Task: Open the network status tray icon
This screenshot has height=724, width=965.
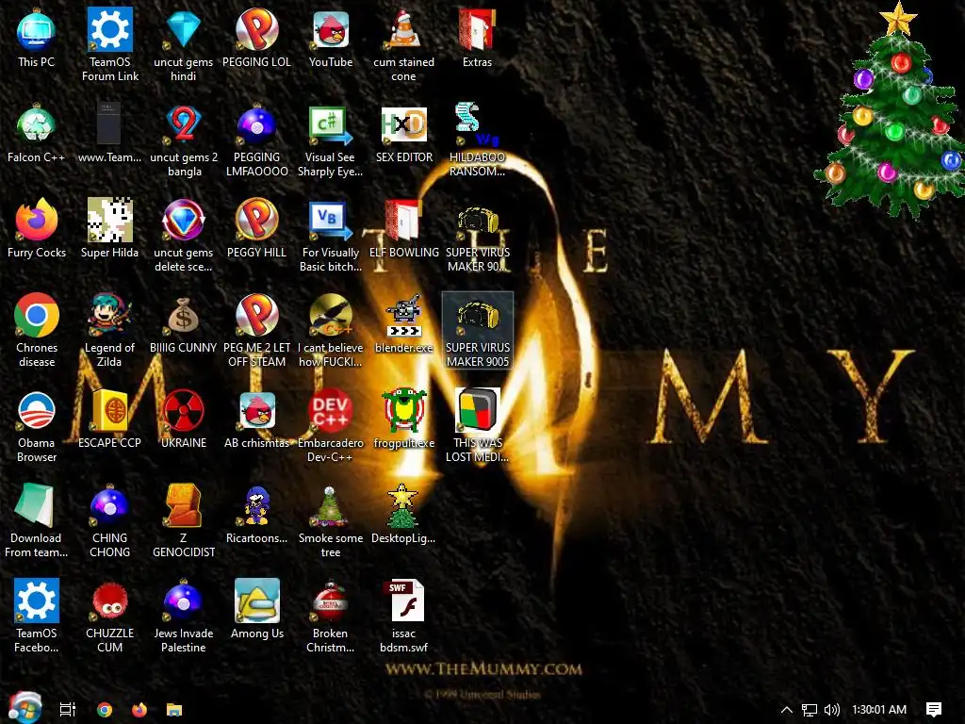Action: click(810, 710)
